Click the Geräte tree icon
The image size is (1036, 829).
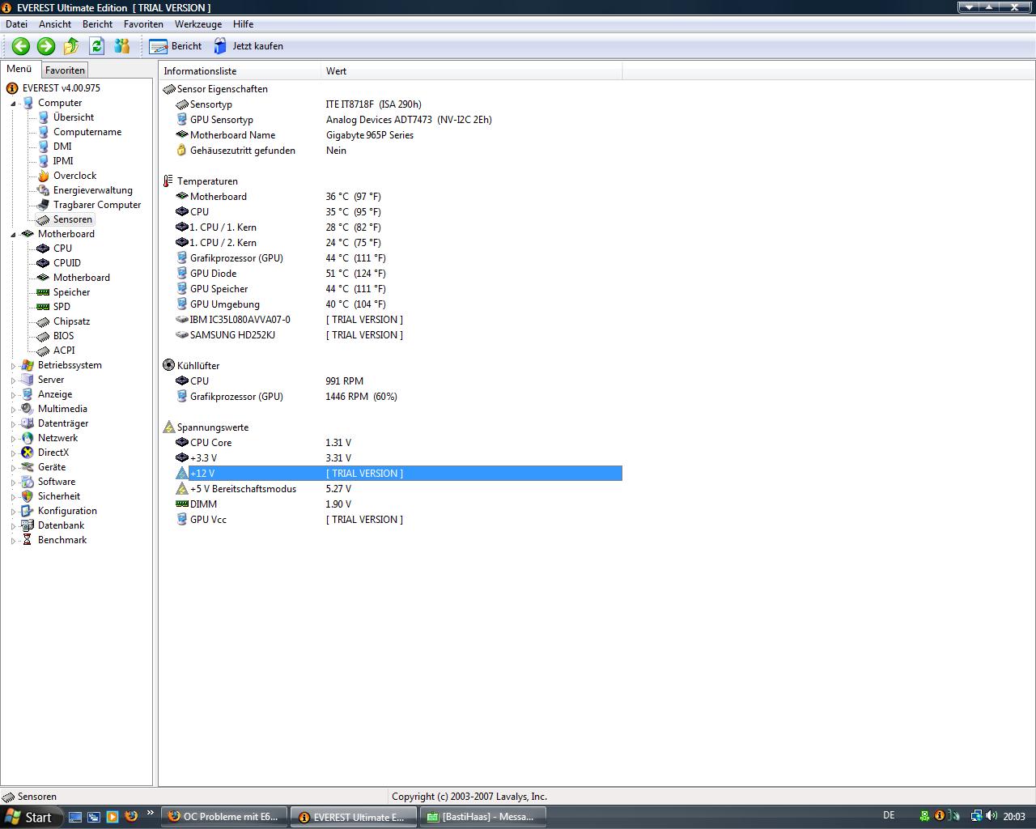click(28, 467)
